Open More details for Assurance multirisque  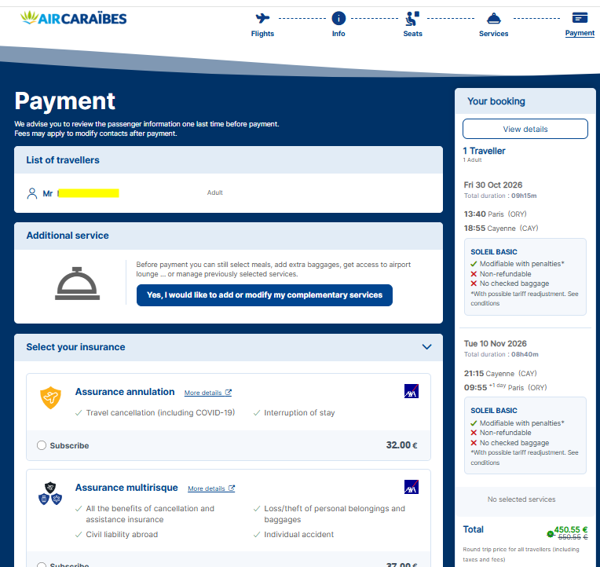211,488
